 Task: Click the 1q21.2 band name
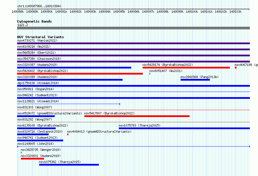pyautogui.click(x=23, y=25)
